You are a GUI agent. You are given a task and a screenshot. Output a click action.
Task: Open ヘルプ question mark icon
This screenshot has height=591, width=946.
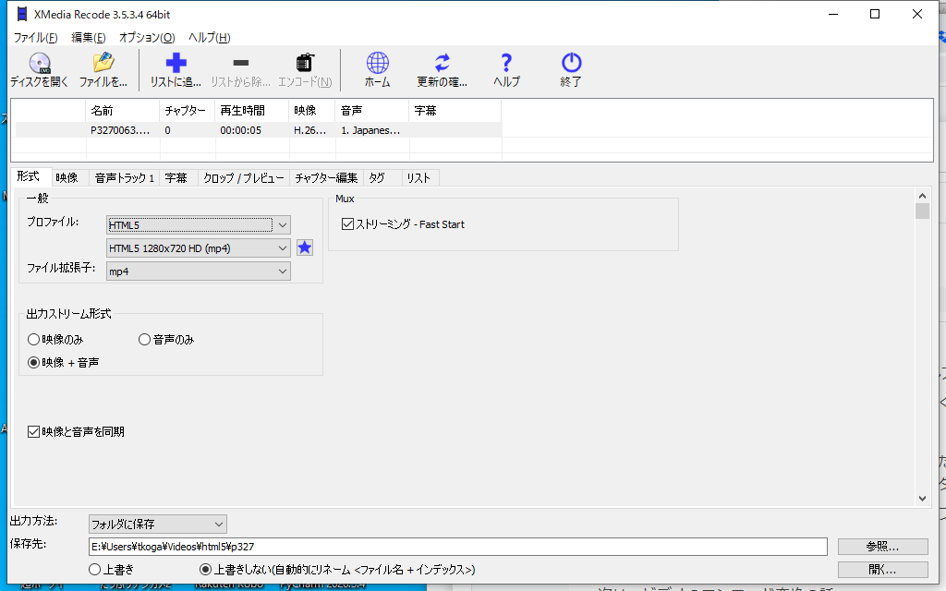(x=506, y=70)
